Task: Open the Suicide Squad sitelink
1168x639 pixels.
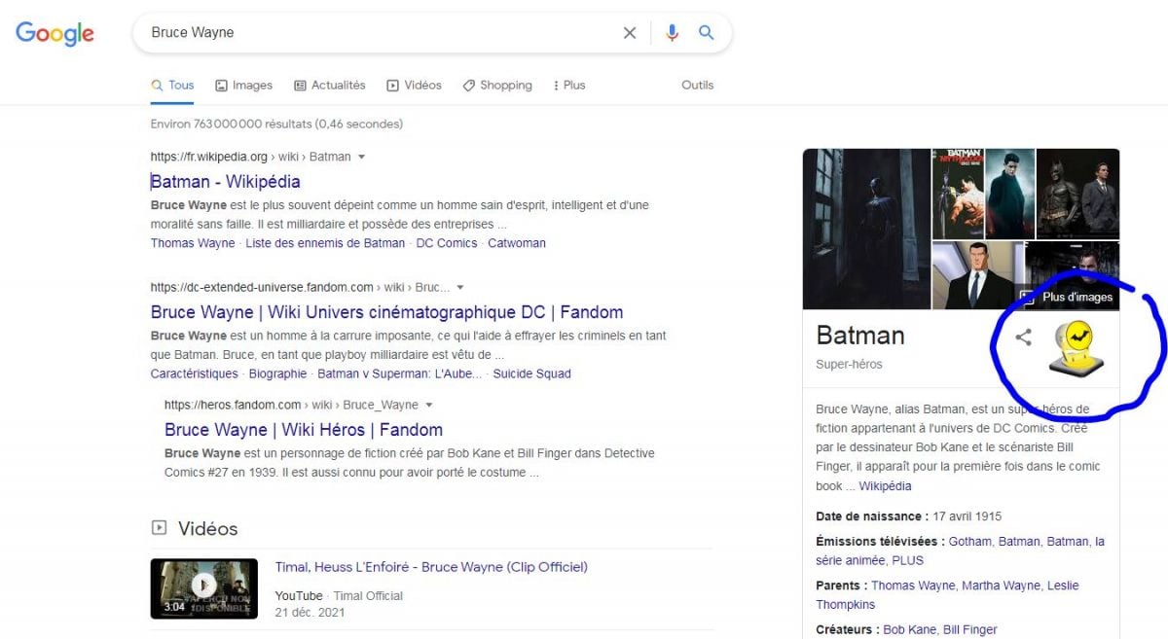Action: tap(532, 373)
